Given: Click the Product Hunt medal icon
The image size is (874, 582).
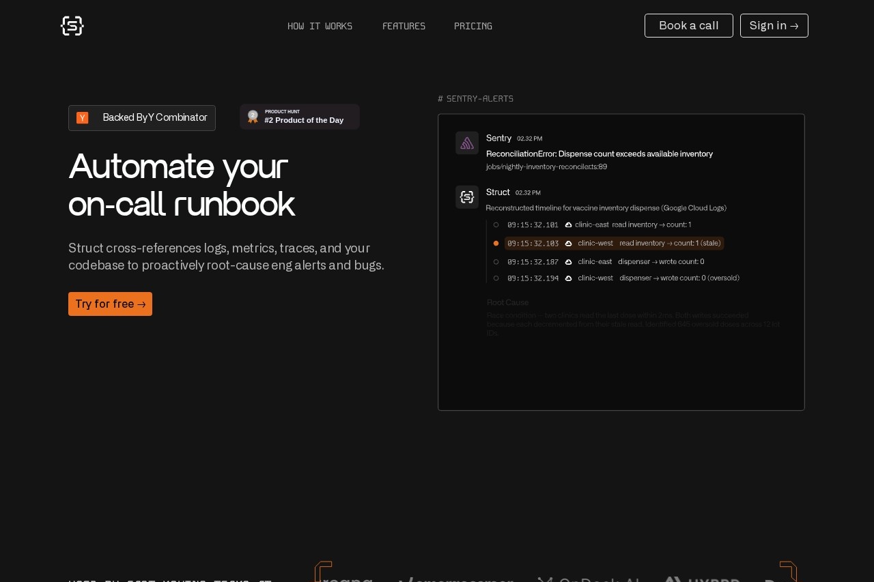Looking at the screenshot, I should 253,117.
